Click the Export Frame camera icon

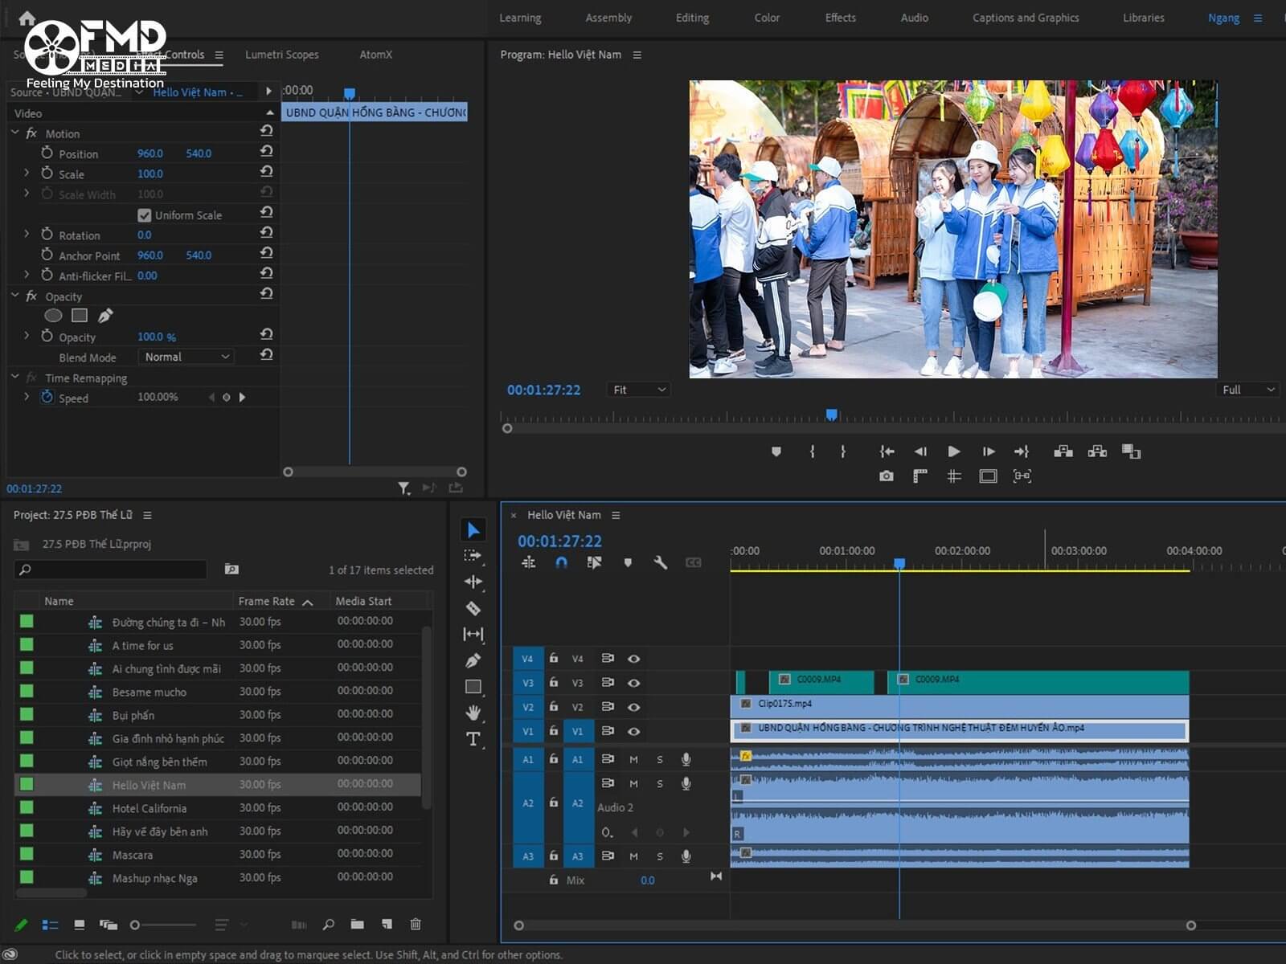[x=886, y=476]
